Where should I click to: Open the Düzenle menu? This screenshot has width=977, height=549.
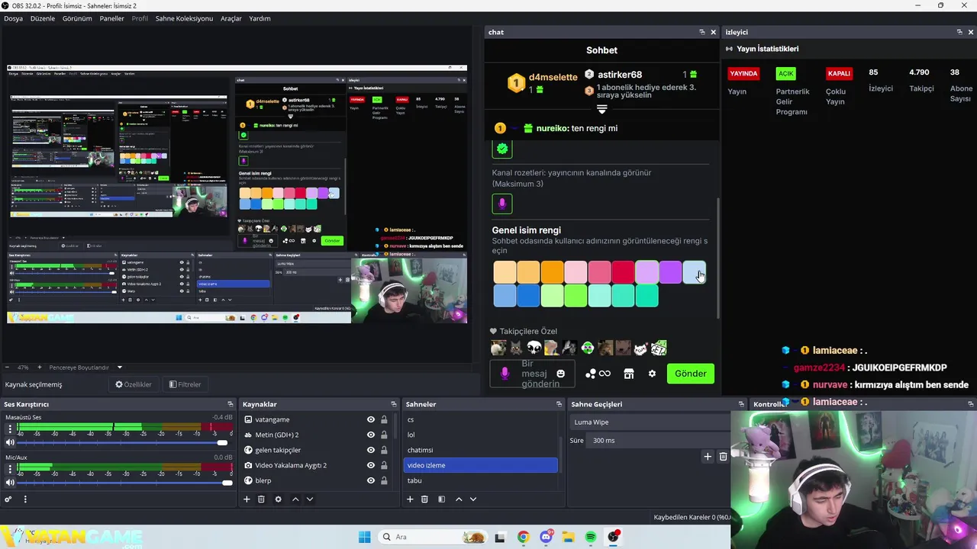pos(43,18)
